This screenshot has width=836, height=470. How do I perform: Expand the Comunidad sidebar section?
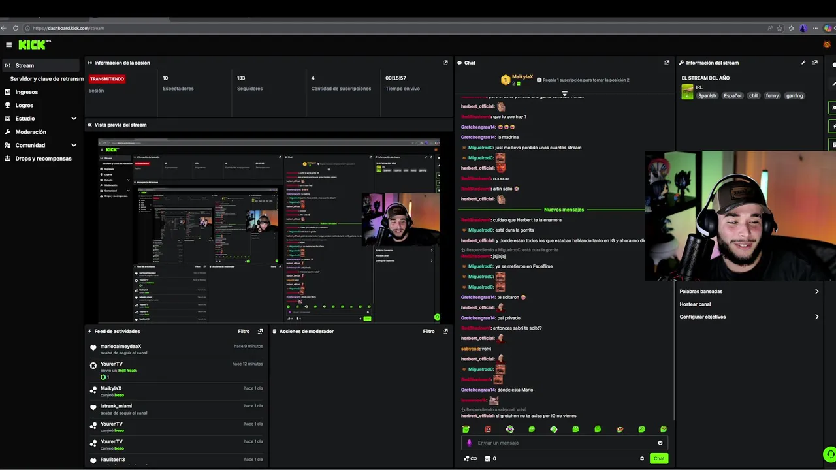(x=74, y=145)
